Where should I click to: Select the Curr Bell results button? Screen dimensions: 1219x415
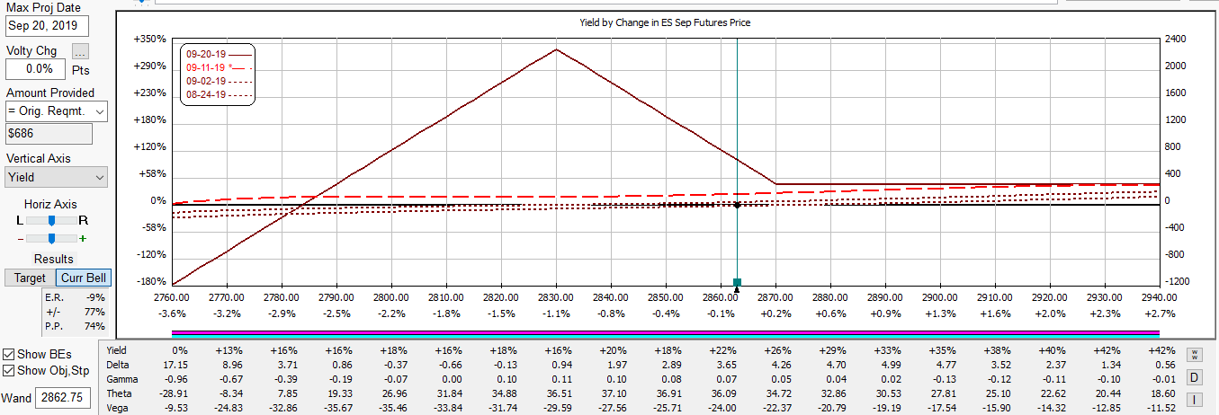pyautogui.click(x=84, y=278)
